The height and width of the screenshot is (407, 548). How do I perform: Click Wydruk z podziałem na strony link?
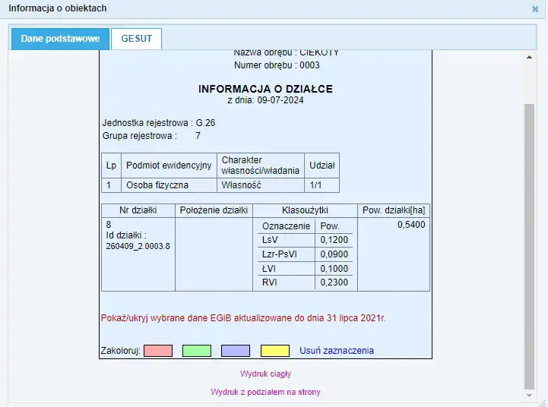click(x=265, y=392)
